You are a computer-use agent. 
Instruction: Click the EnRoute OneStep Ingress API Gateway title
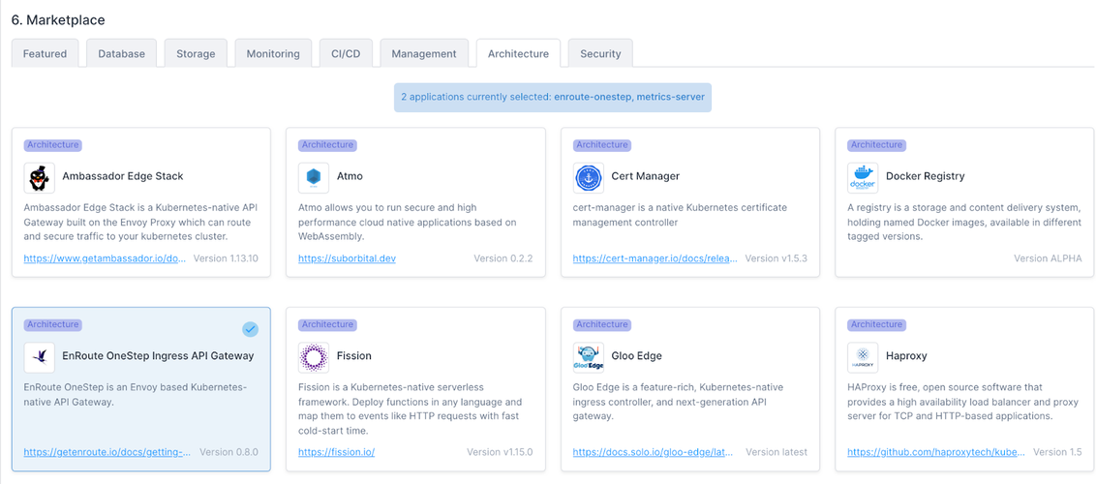click(158, 355)
